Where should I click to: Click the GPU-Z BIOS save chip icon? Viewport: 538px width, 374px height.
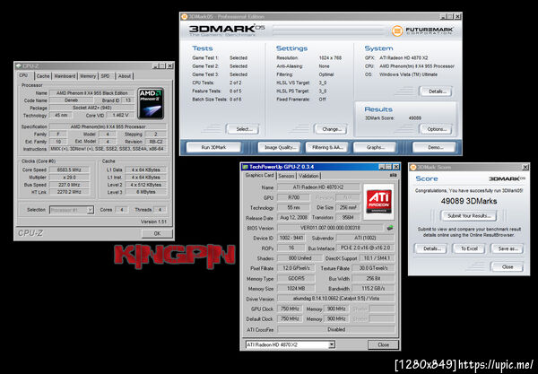pos(390,228)
